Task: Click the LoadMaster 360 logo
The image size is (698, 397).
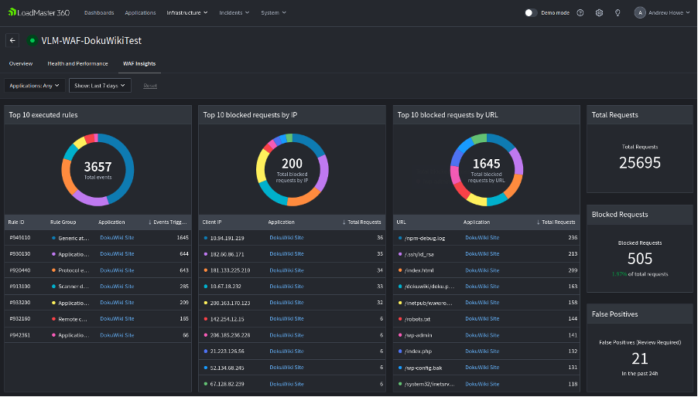Action: coord(39,12)
